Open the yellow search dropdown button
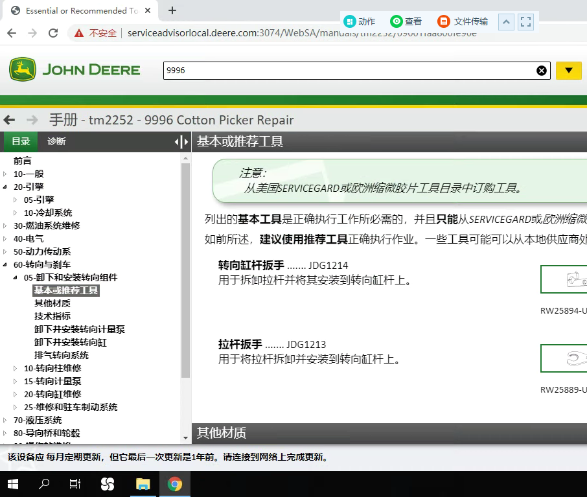Screen dimensions: 587x497 (x=569, y=71)
